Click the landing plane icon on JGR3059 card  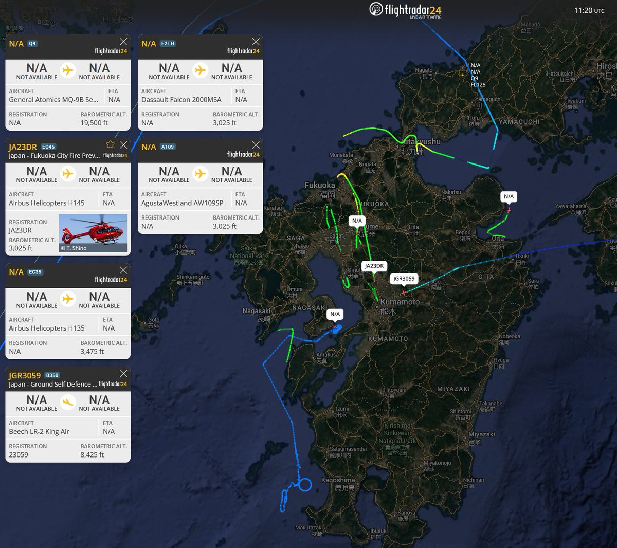click(68, 402)
